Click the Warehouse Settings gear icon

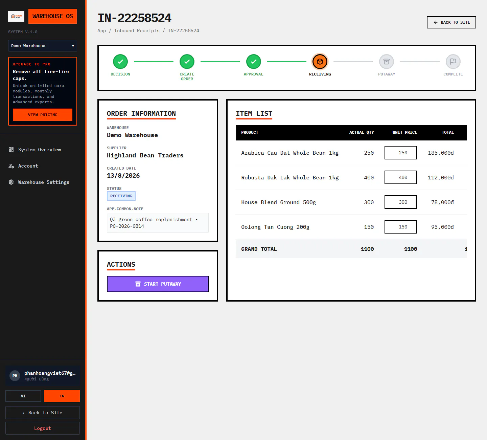[x=11, y=182]
